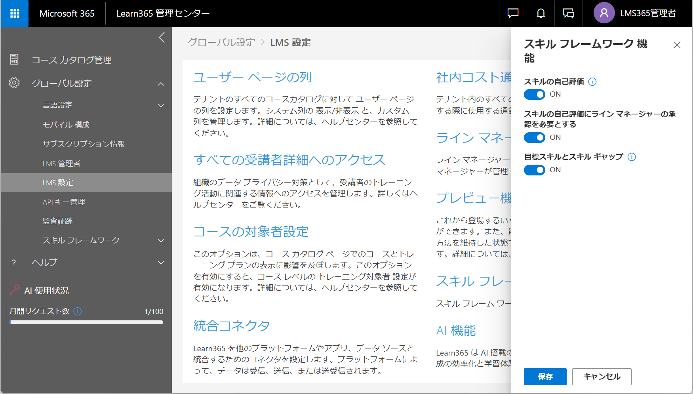693x394 pixels.
Task: Click the monthly requests progress bar
Action: (x=86, y=322)
